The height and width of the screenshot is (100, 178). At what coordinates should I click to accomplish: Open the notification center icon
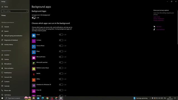[175, 98]
